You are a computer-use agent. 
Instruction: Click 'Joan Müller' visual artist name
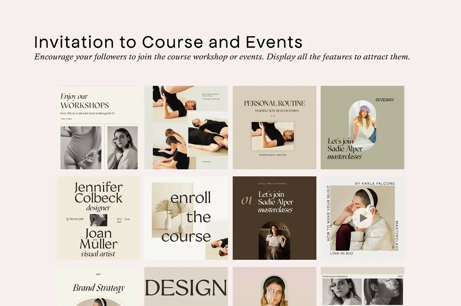[x=98, y=239]
